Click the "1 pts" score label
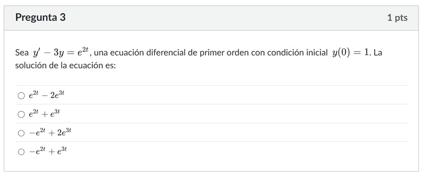 tap(397, 18)
